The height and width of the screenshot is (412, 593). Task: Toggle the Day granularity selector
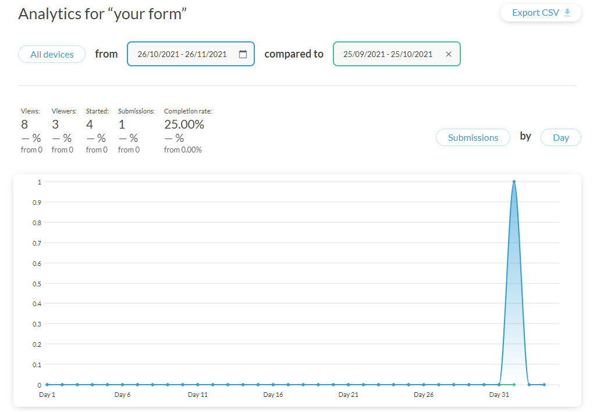pos(560,137)
